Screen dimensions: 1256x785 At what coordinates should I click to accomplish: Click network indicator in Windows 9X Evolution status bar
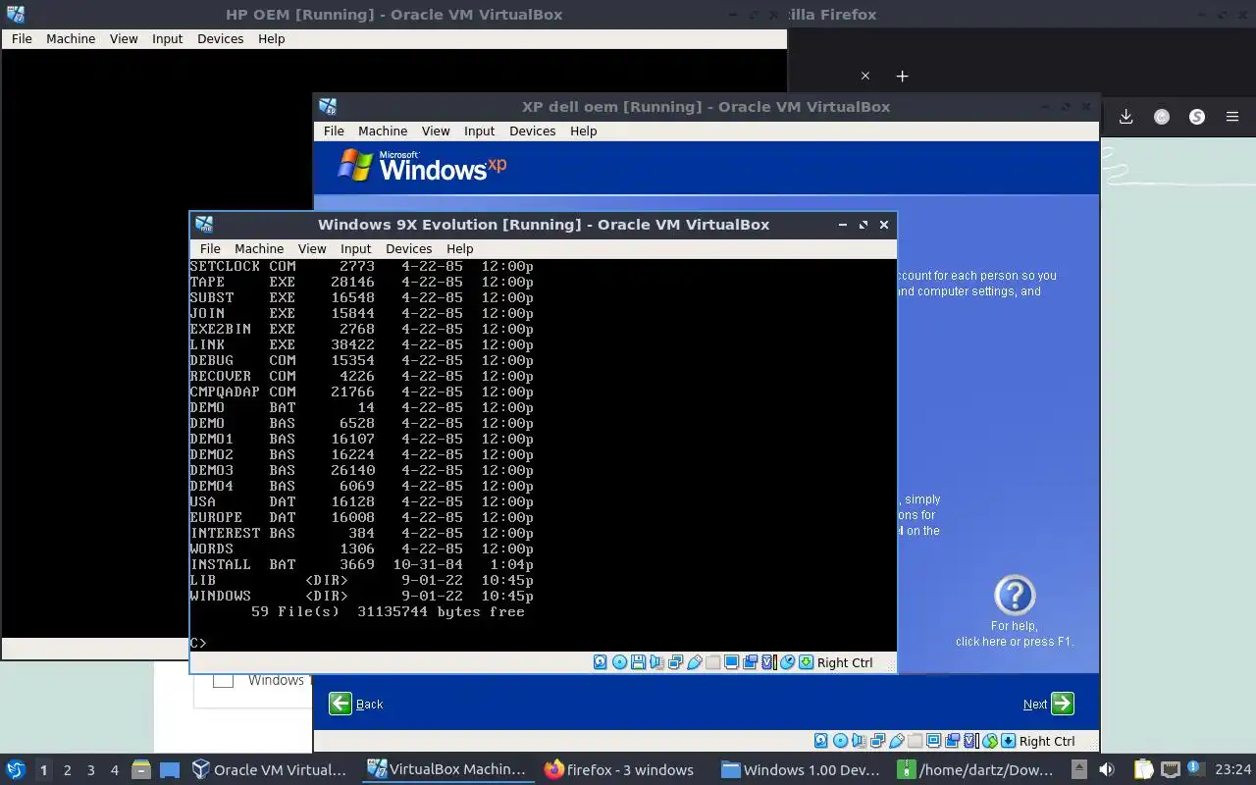pos(675,662)
